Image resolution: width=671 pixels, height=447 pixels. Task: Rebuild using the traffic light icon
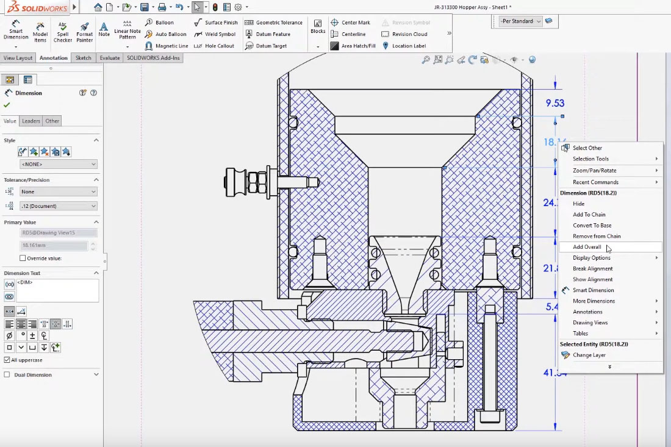point(215,7)
